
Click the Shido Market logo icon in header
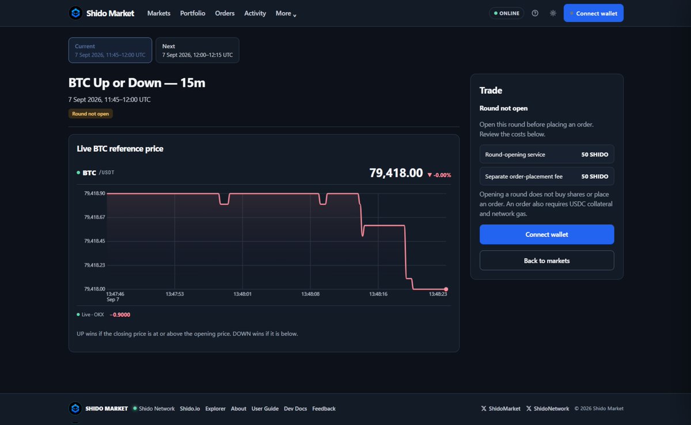tap(75, 13)
